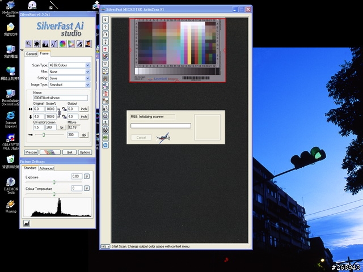Toggle the output height lock icon
363x272 pixels.
coord(64,117)
